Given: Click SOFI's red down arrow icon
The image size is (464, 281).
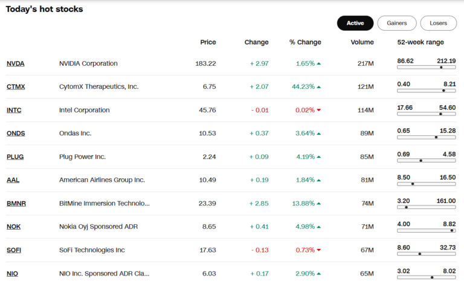Looking at the screenshot, I should (x=319, y=250).
